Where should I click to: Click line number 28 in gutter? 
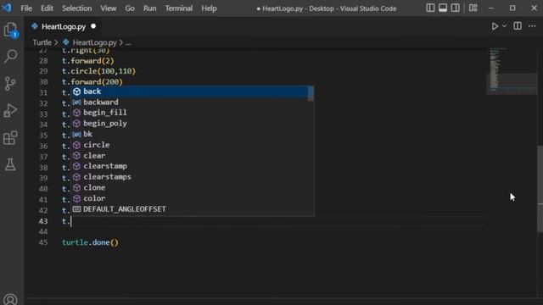pyautogui.click(x=43, y=61)
